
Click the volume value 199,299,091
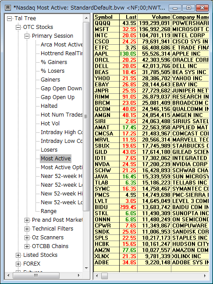pyautogui.click(x=154, y=23)
